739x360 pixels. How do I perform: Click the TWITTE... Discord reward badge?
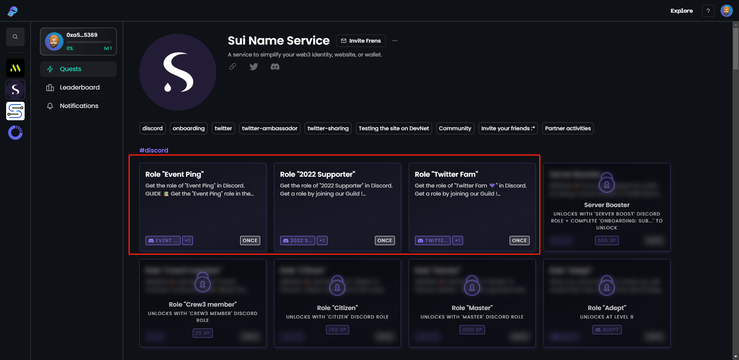tap(433, 241)
